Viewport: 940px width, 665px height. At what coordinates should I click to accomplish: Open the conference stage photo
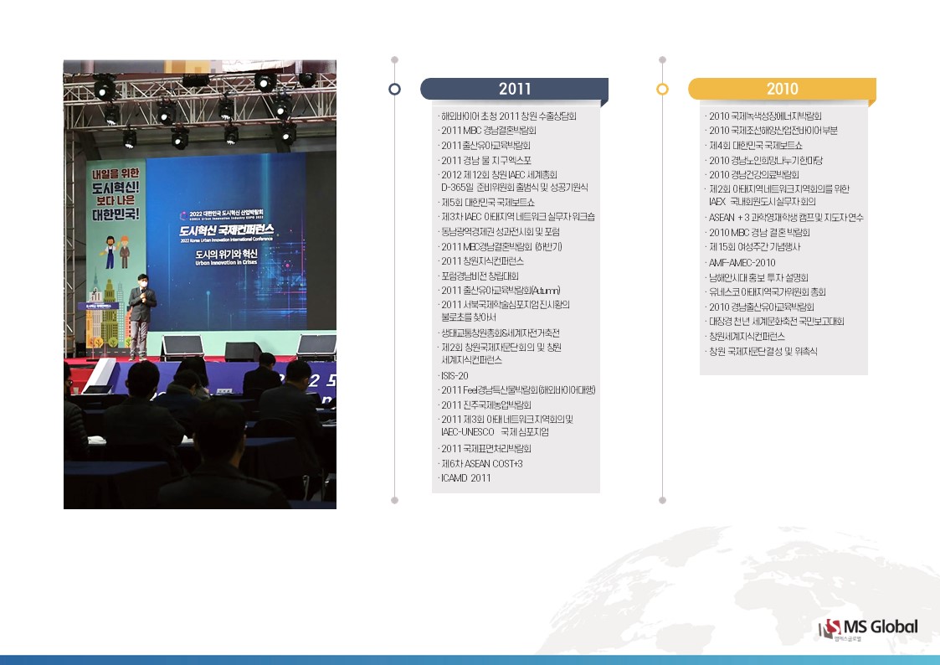[x=199, y=284]
